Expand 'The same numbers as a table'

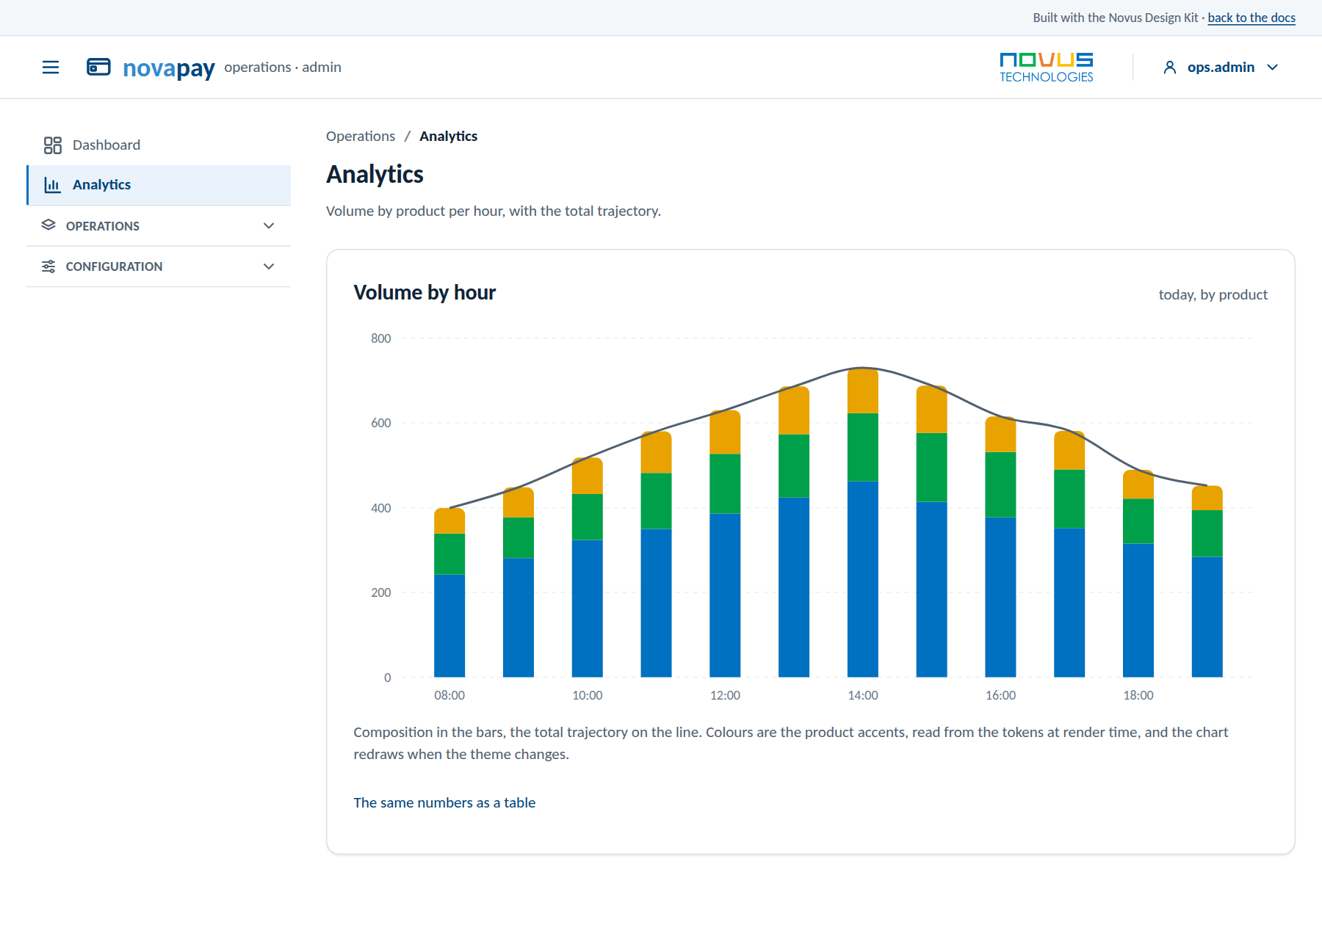tap(444, 802)
